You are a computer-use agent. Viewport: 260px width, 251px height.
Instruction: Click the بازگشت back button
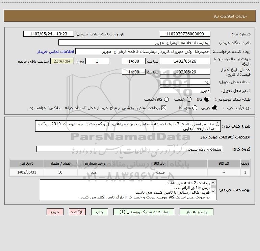click(77, 212)
